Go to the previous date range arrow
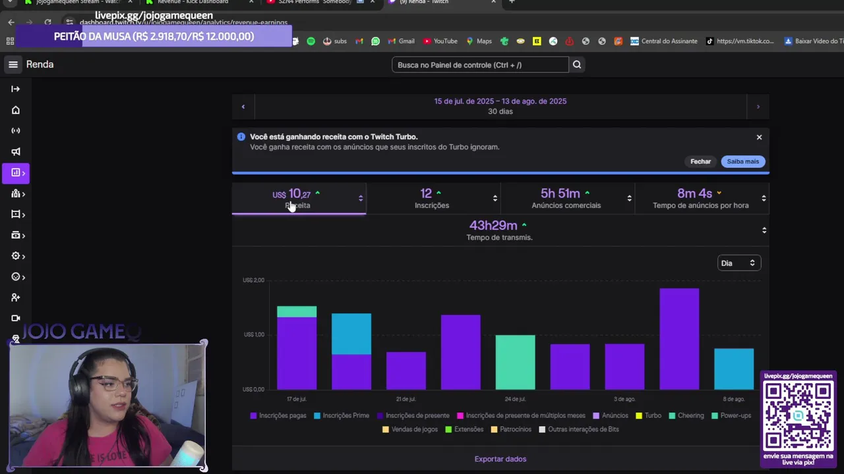The width and height of the screenshot is (844, 474). point(243,107)
